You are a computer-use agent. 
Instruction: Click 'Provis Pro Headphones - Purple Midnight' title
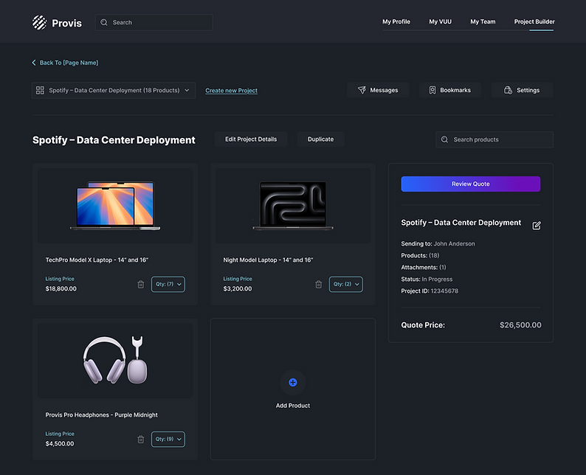[x=101, y=415]
